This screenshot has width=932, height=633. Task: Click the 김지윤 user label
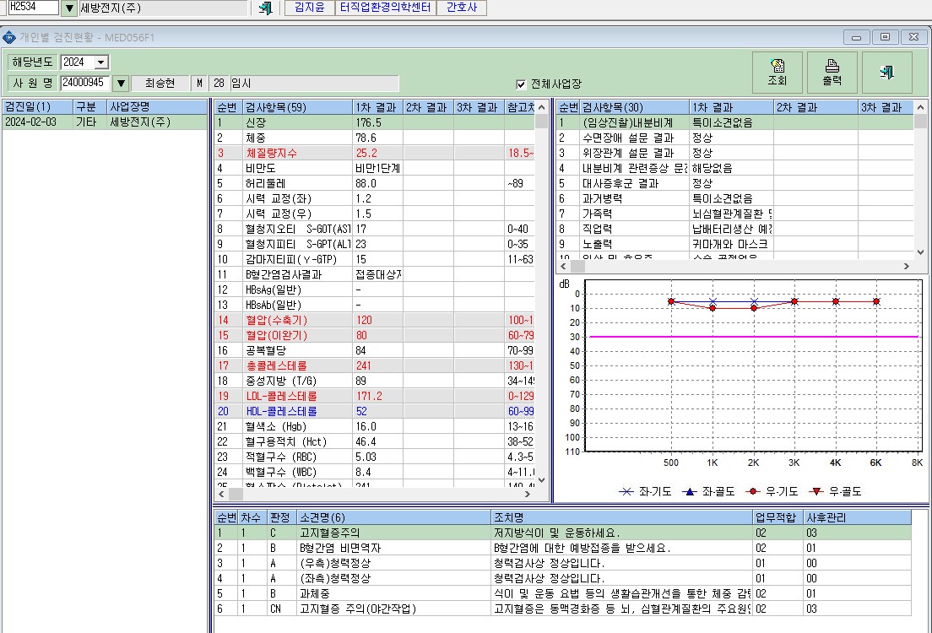point(310,7)
